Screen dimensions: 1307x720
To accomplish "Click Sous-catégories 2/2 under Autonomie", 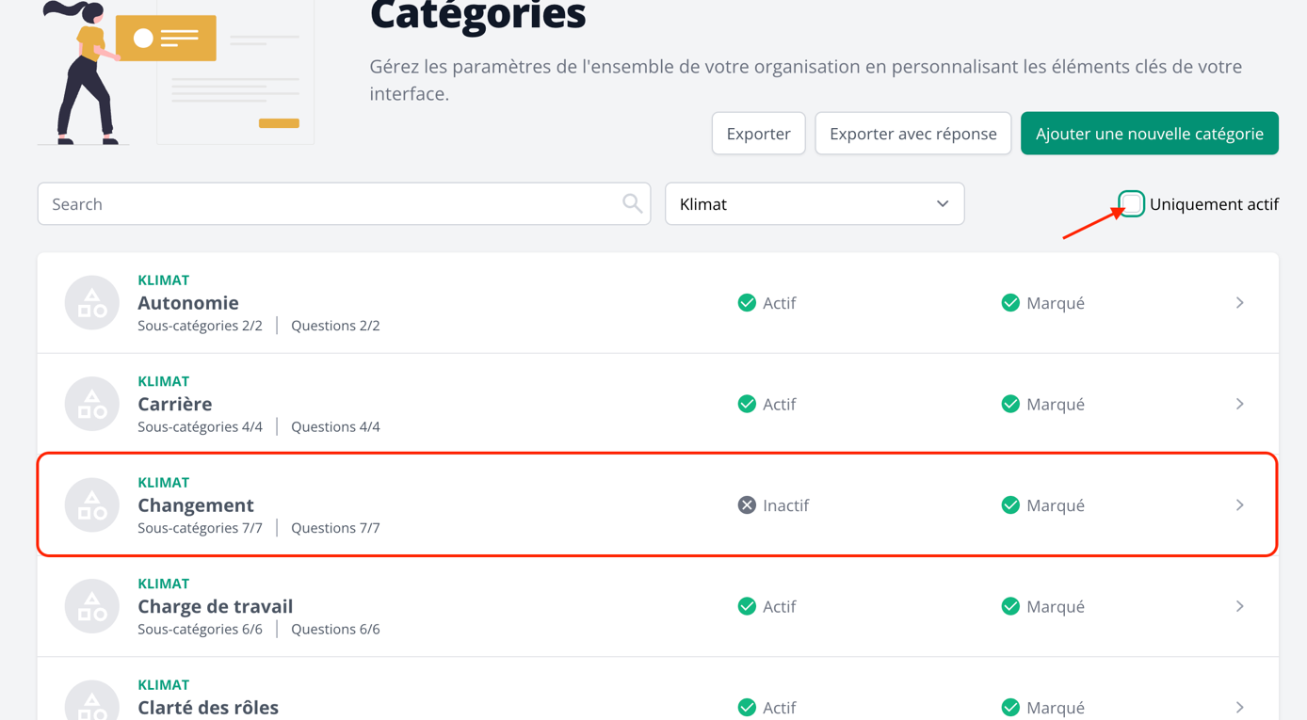I will point(200,326).
